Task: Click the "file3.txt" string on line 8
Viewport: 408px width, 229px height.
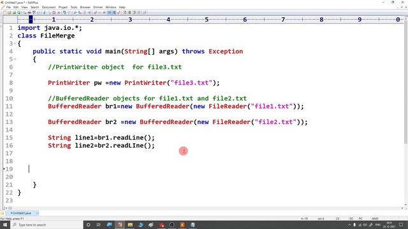Action: point(191,83)
